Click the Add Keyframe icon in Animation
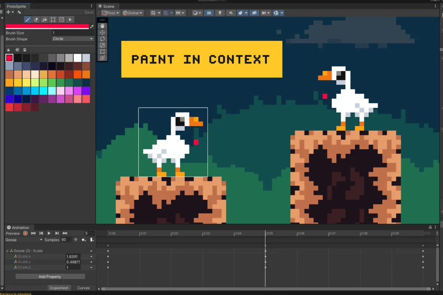Screen dimensions: 443x295 (x=83, y=240)
